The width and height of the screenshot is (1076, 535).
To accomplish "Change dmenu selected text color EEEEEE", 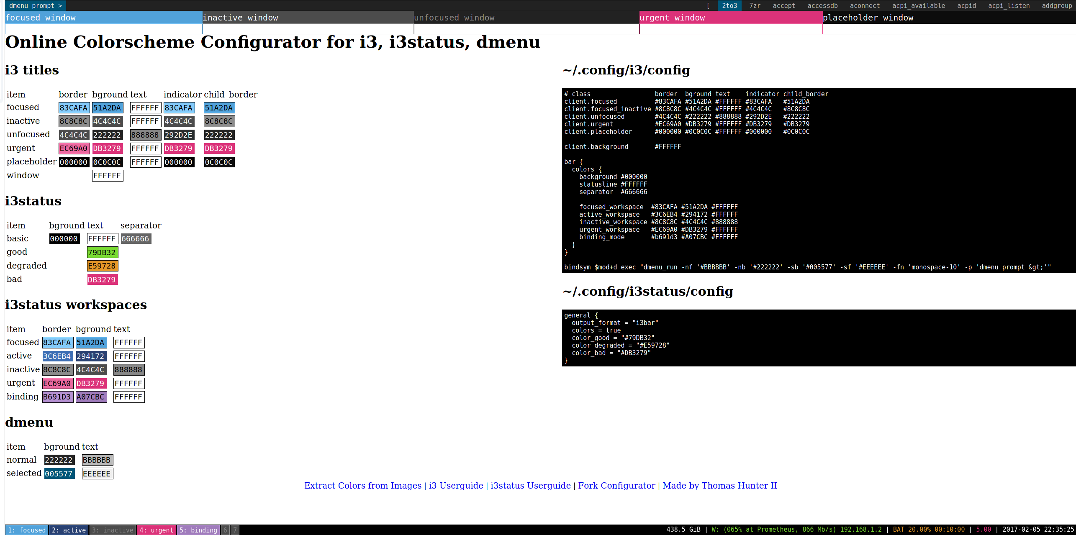I will [98, 474].
